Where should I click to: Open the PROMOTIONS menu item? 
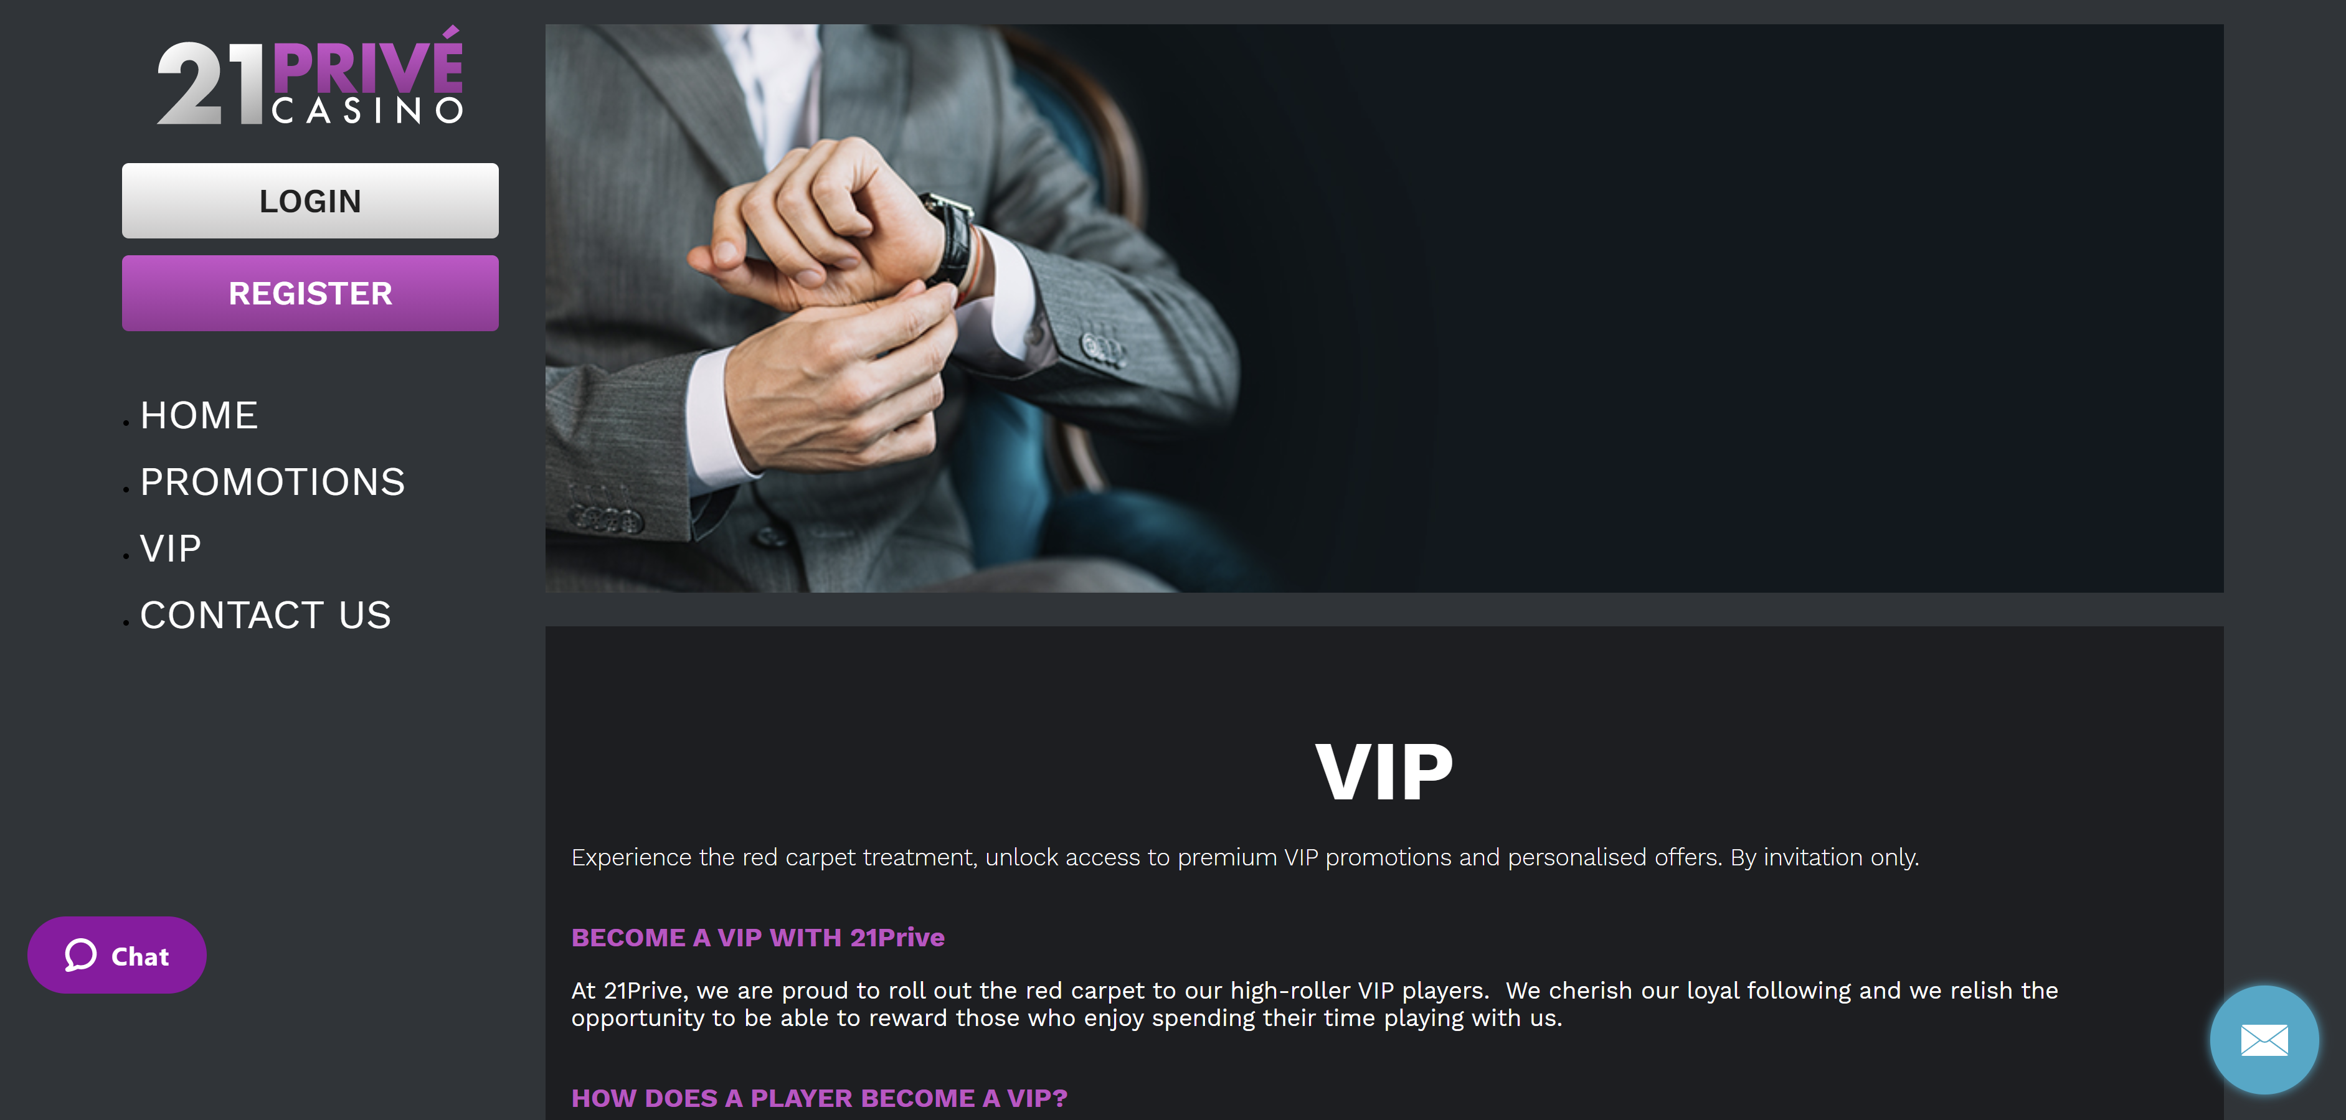273,482
